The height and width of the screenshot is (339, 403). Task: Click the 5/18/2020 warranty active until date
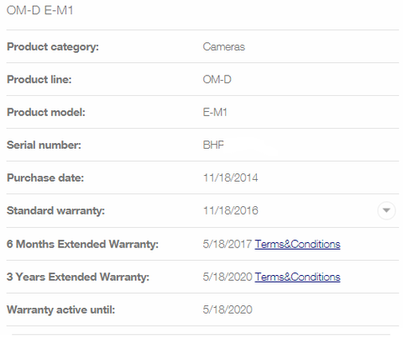228,310
